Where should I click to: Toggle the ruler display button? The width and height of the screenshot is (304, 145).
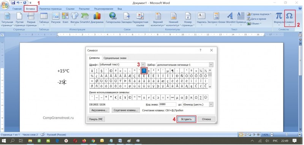(x=301, y=35)
